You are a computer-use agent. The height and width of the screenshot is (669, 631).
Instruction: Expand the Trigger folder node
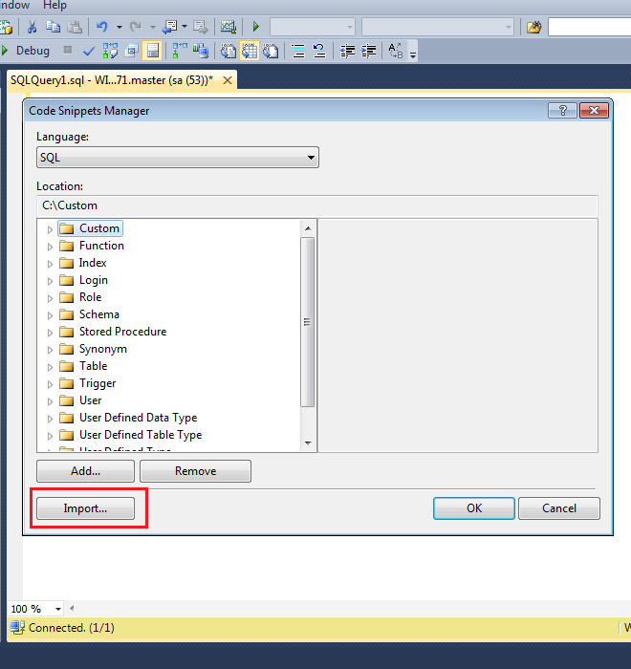pyautogui.click(x=51, y=384)
